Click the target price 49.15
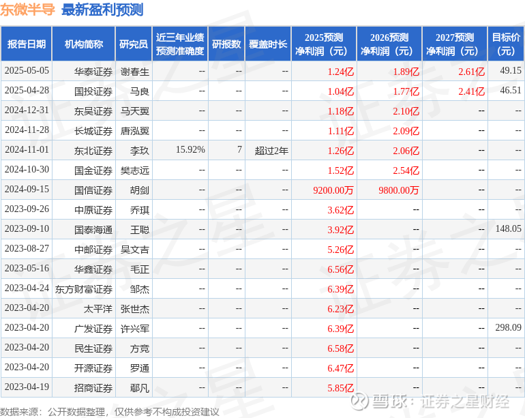 [x=511, y=70]
